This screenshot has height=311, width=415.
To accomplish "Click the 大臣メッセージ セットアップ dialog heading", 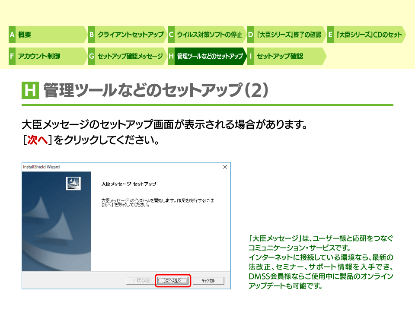I will coord(128,184).
